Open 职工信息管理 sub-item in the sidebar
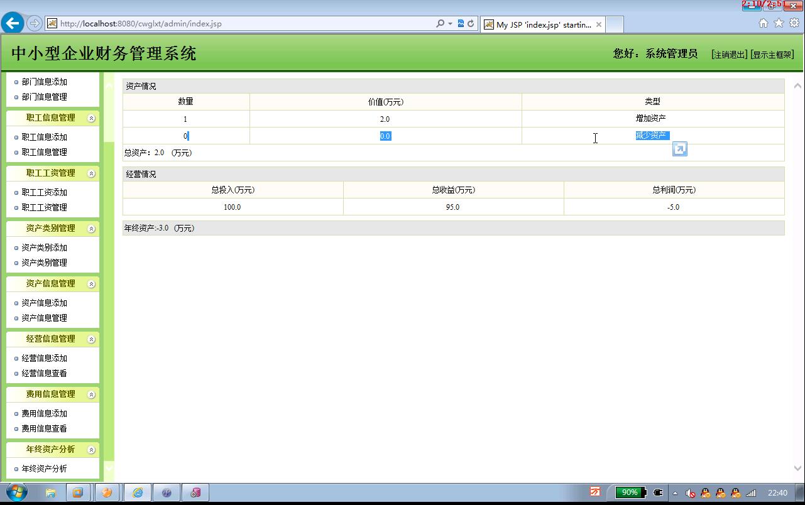Screen dimensions: 805x505 click(x=44, y=152)
